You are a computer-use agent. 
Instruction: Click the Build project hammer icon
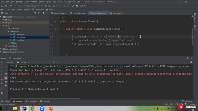[19, 6]
